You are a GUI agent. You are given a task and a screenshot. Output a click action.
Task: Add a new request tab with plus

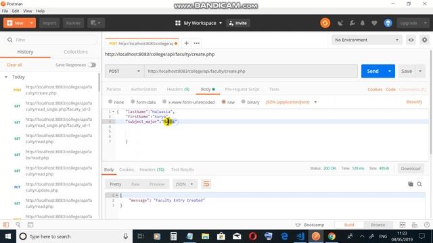tap(187, 43)
